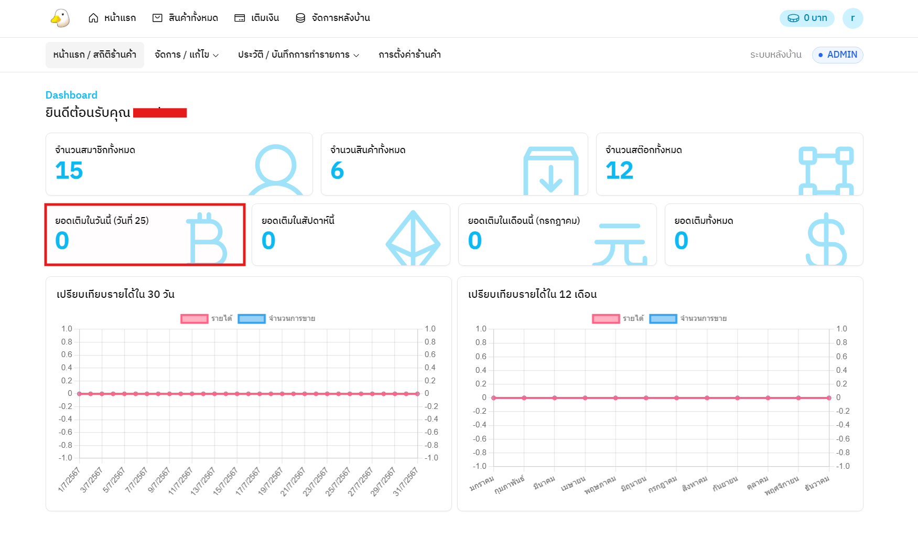Select the หน้าแรก / สถิติร้านค้า tab
The width and height of the screenshot is (918, 538).
point(95,55)
